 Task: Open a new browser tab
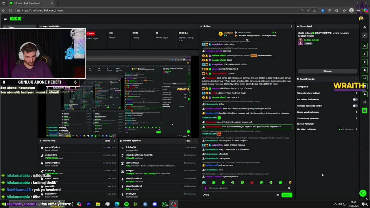[x=58, y=3]
